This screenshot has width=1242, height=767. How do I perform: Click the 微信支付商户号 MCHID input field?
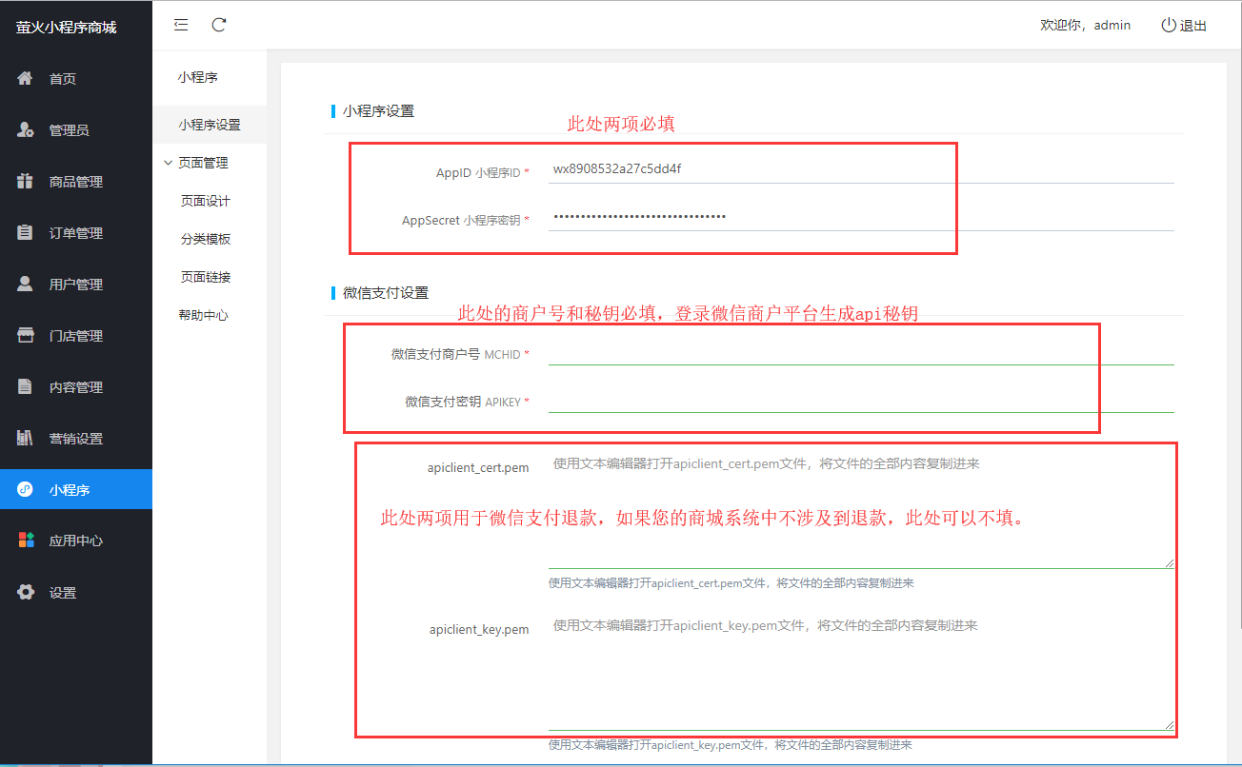coord(860,353)
